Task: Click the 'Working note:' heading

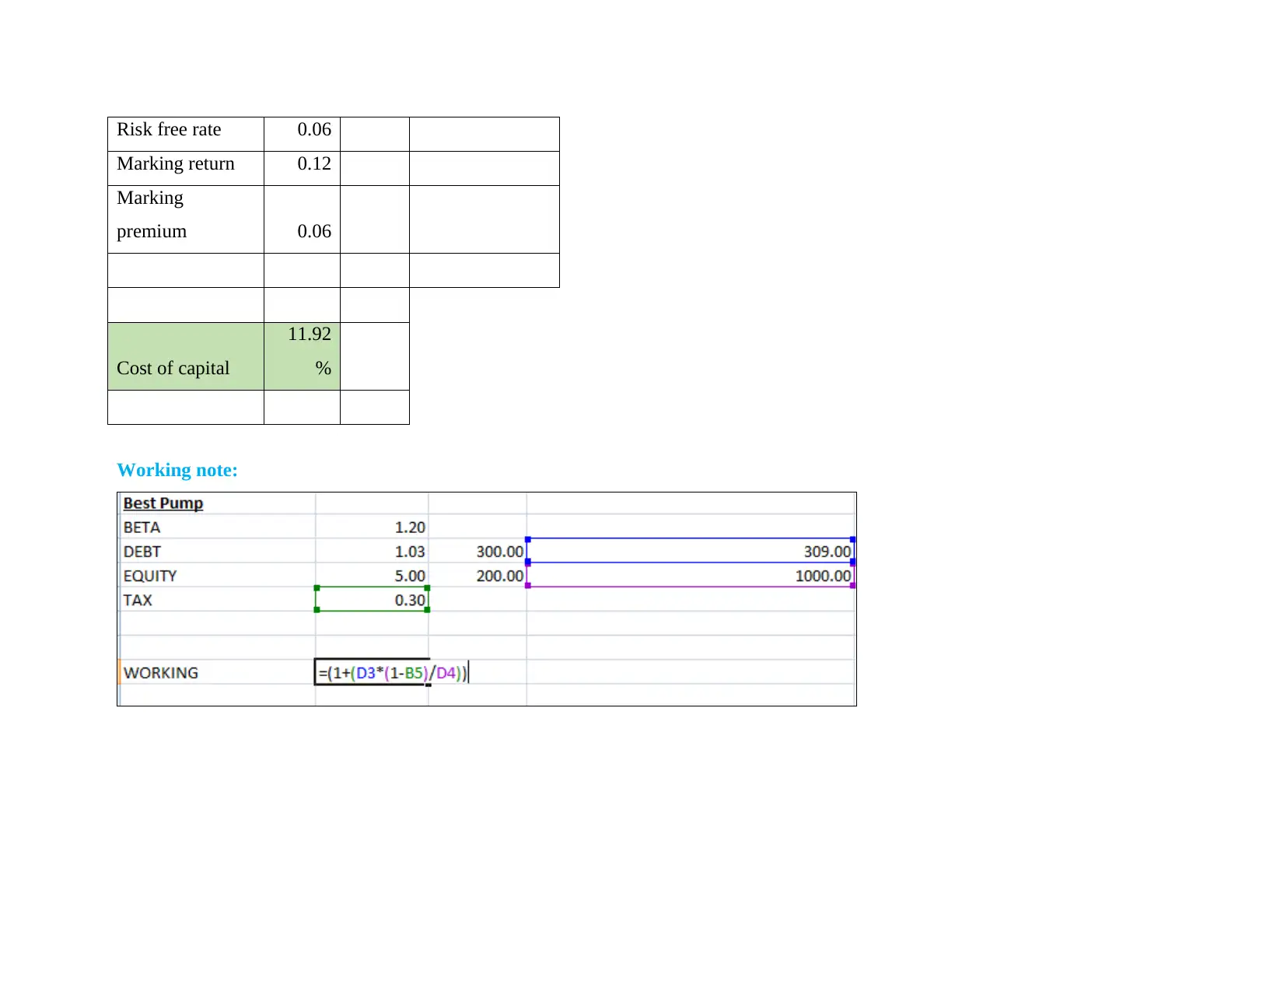Action: [177, 470]
